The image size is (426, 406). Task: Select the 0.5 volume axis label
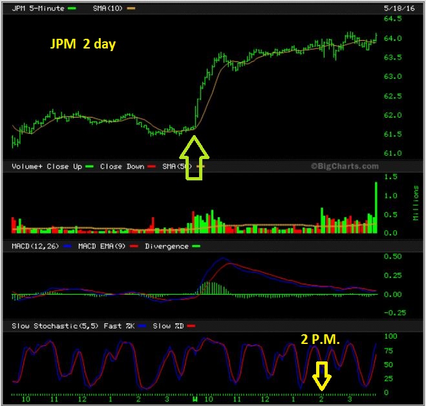pos(390,215)
